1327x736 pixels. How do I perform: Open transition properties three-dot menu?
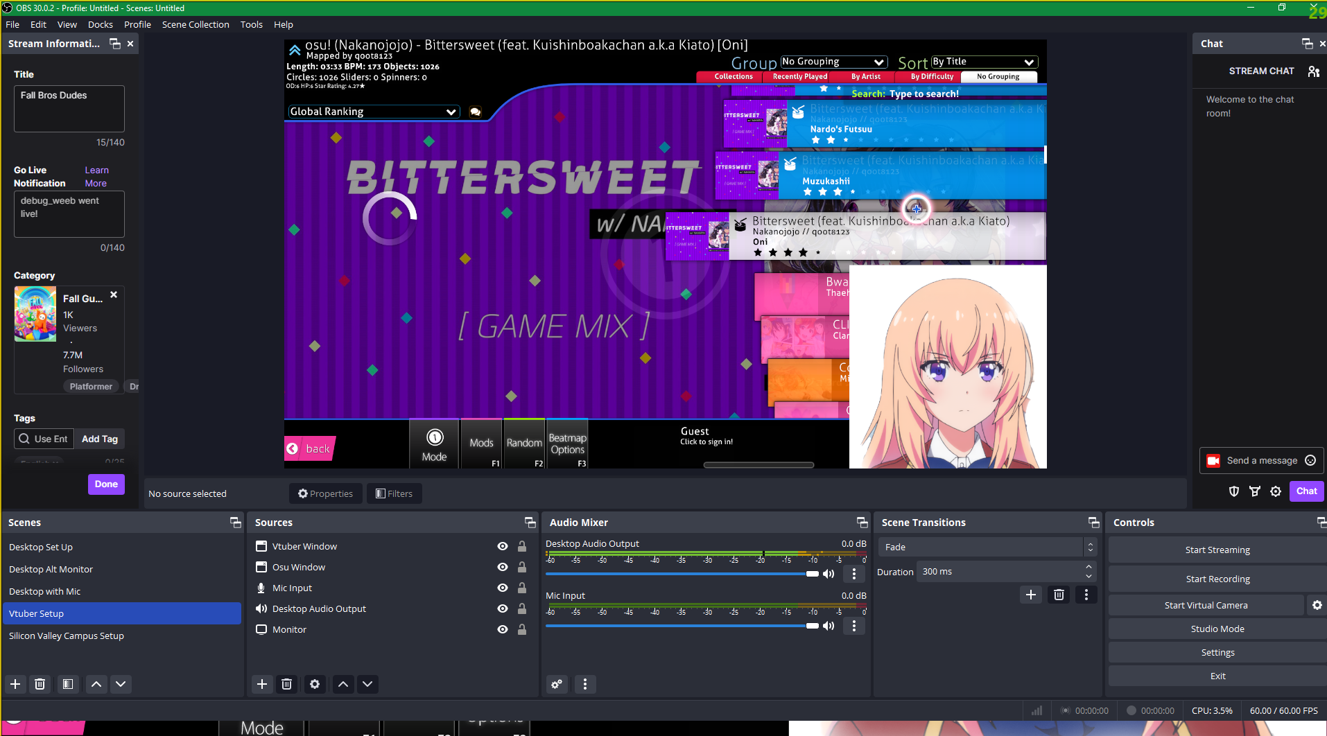tap(1086, 595)
